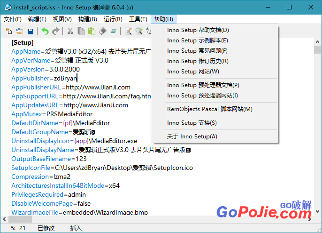Click the WizardImageFile line

[x=79, y=212]
